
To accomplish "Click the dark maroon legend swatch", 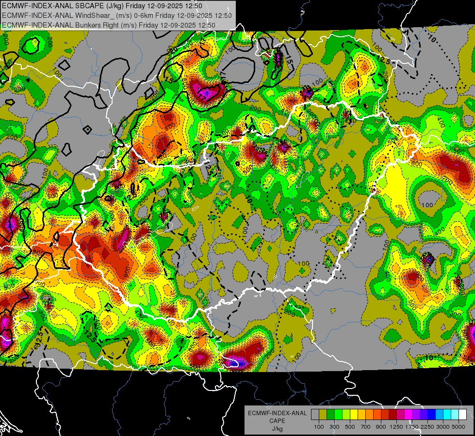I will coord(393,414).
